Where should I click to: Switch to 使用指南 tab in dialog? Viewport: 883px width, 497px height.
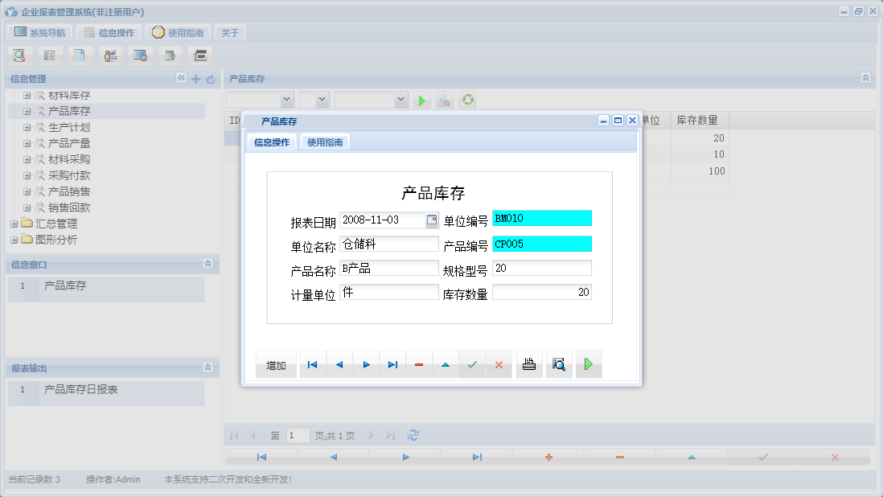coord(325,142)
